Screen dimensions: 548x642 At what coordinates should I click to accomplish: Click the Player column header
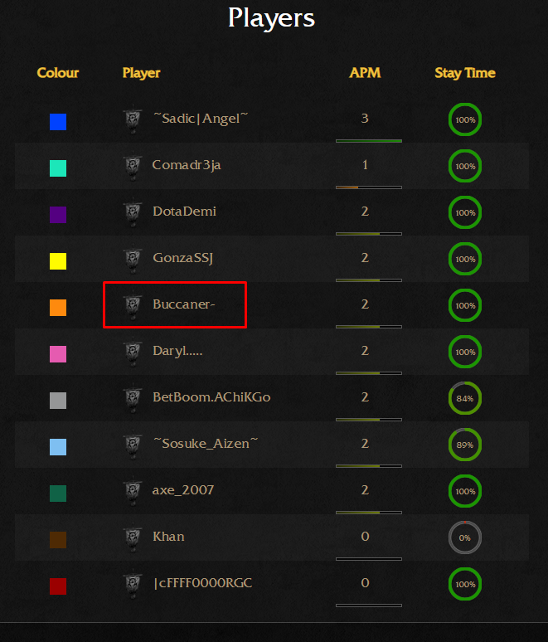[141, 73]
